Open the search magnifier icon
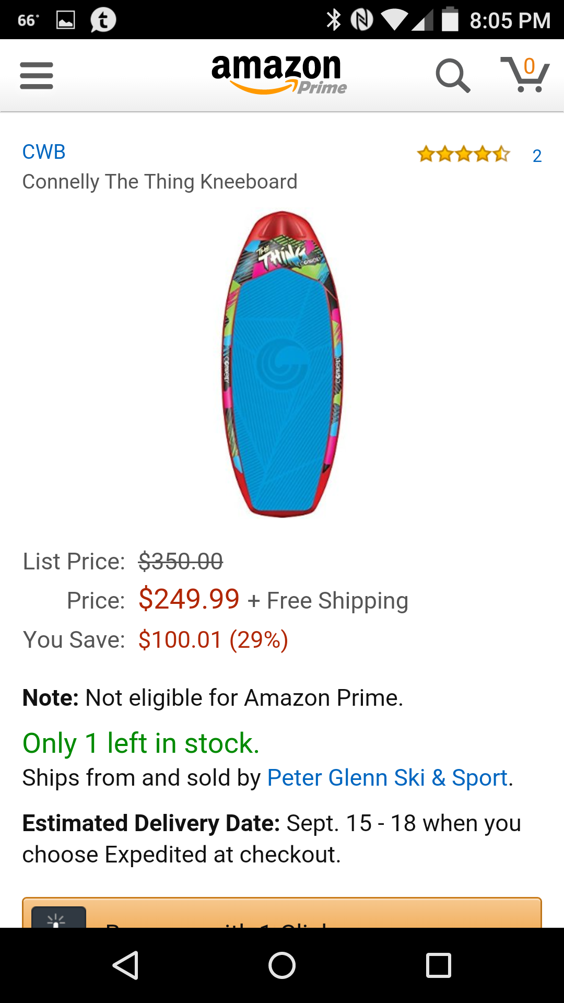The image size is (564, 1003). [x=453, y=76]
